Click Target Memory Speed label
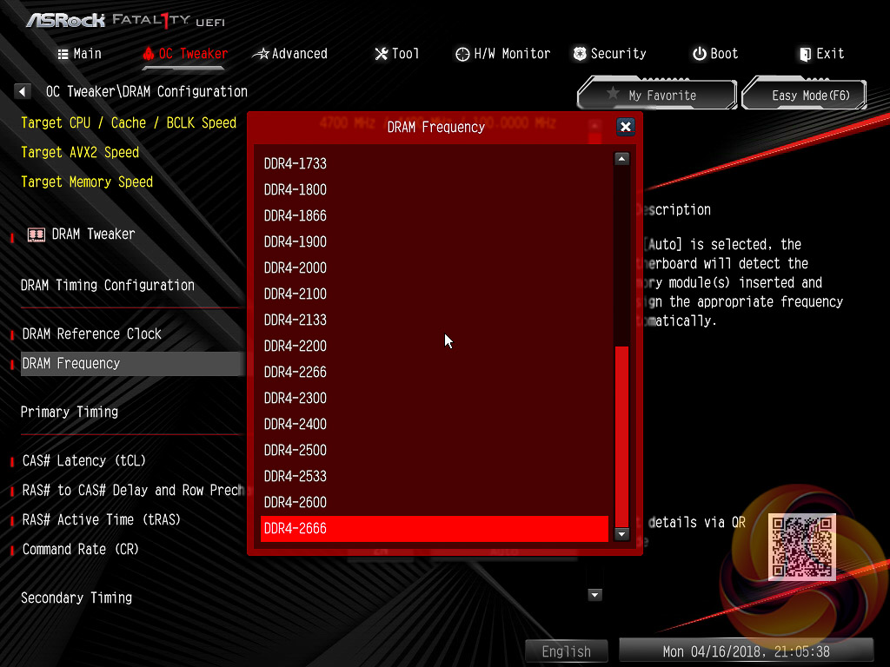Screen dimensions: 890x667 click(87, 182)
